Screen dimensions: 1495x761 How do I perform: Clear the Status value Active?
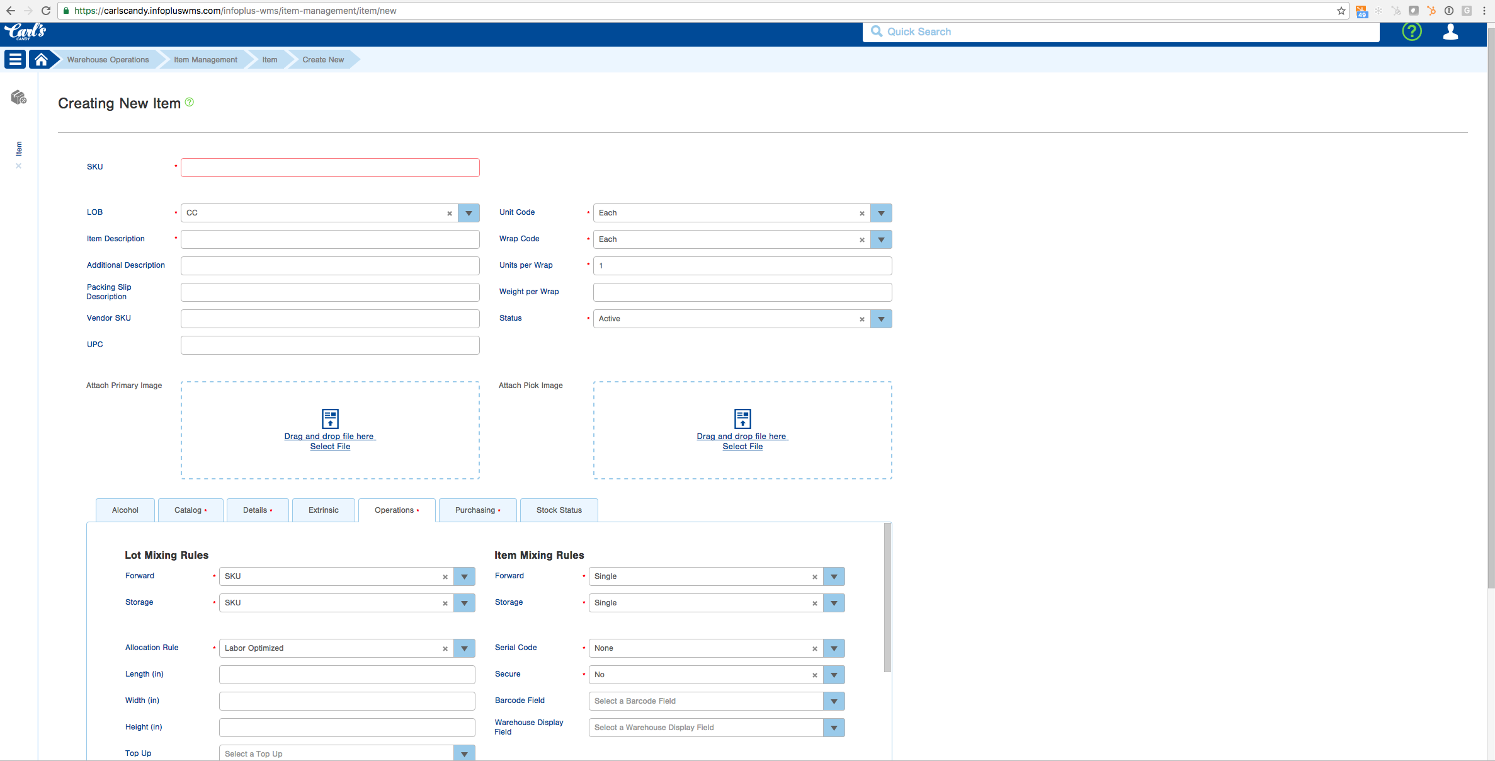(862, 319)
